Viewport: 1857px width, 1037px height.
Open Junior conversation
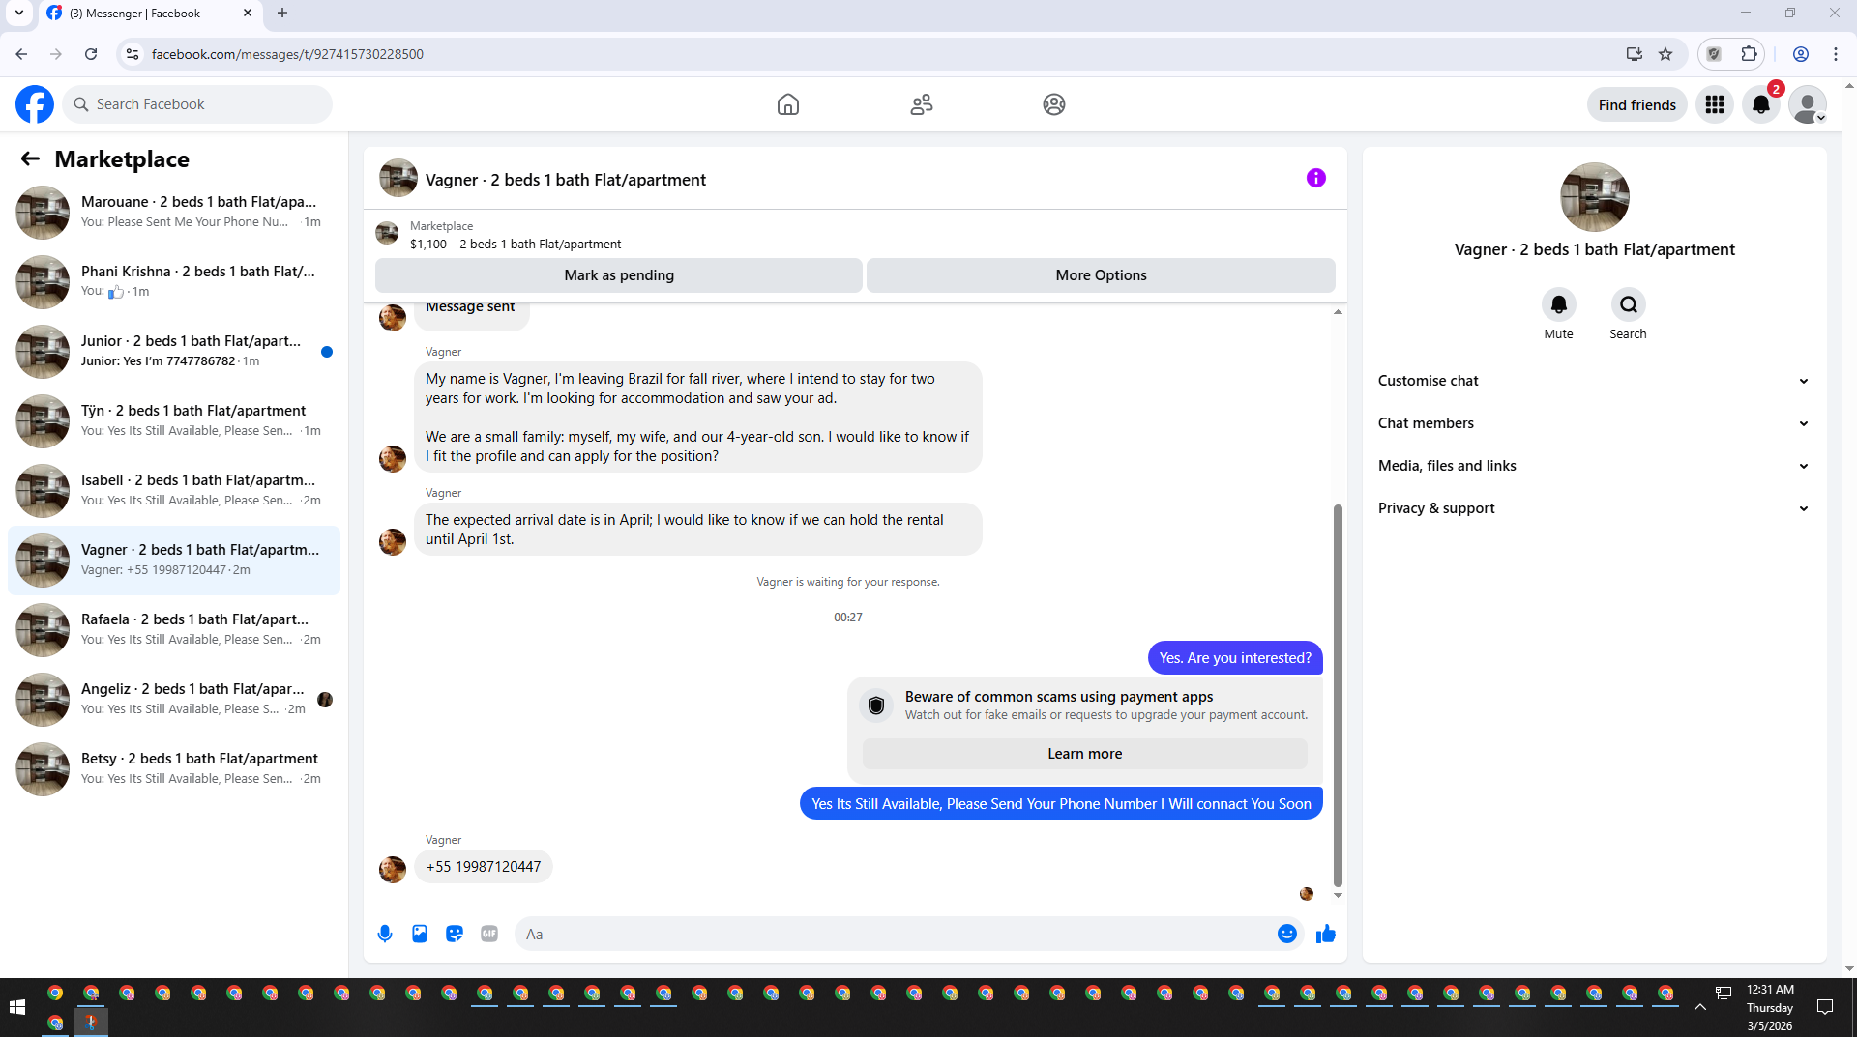pos(174,352)
